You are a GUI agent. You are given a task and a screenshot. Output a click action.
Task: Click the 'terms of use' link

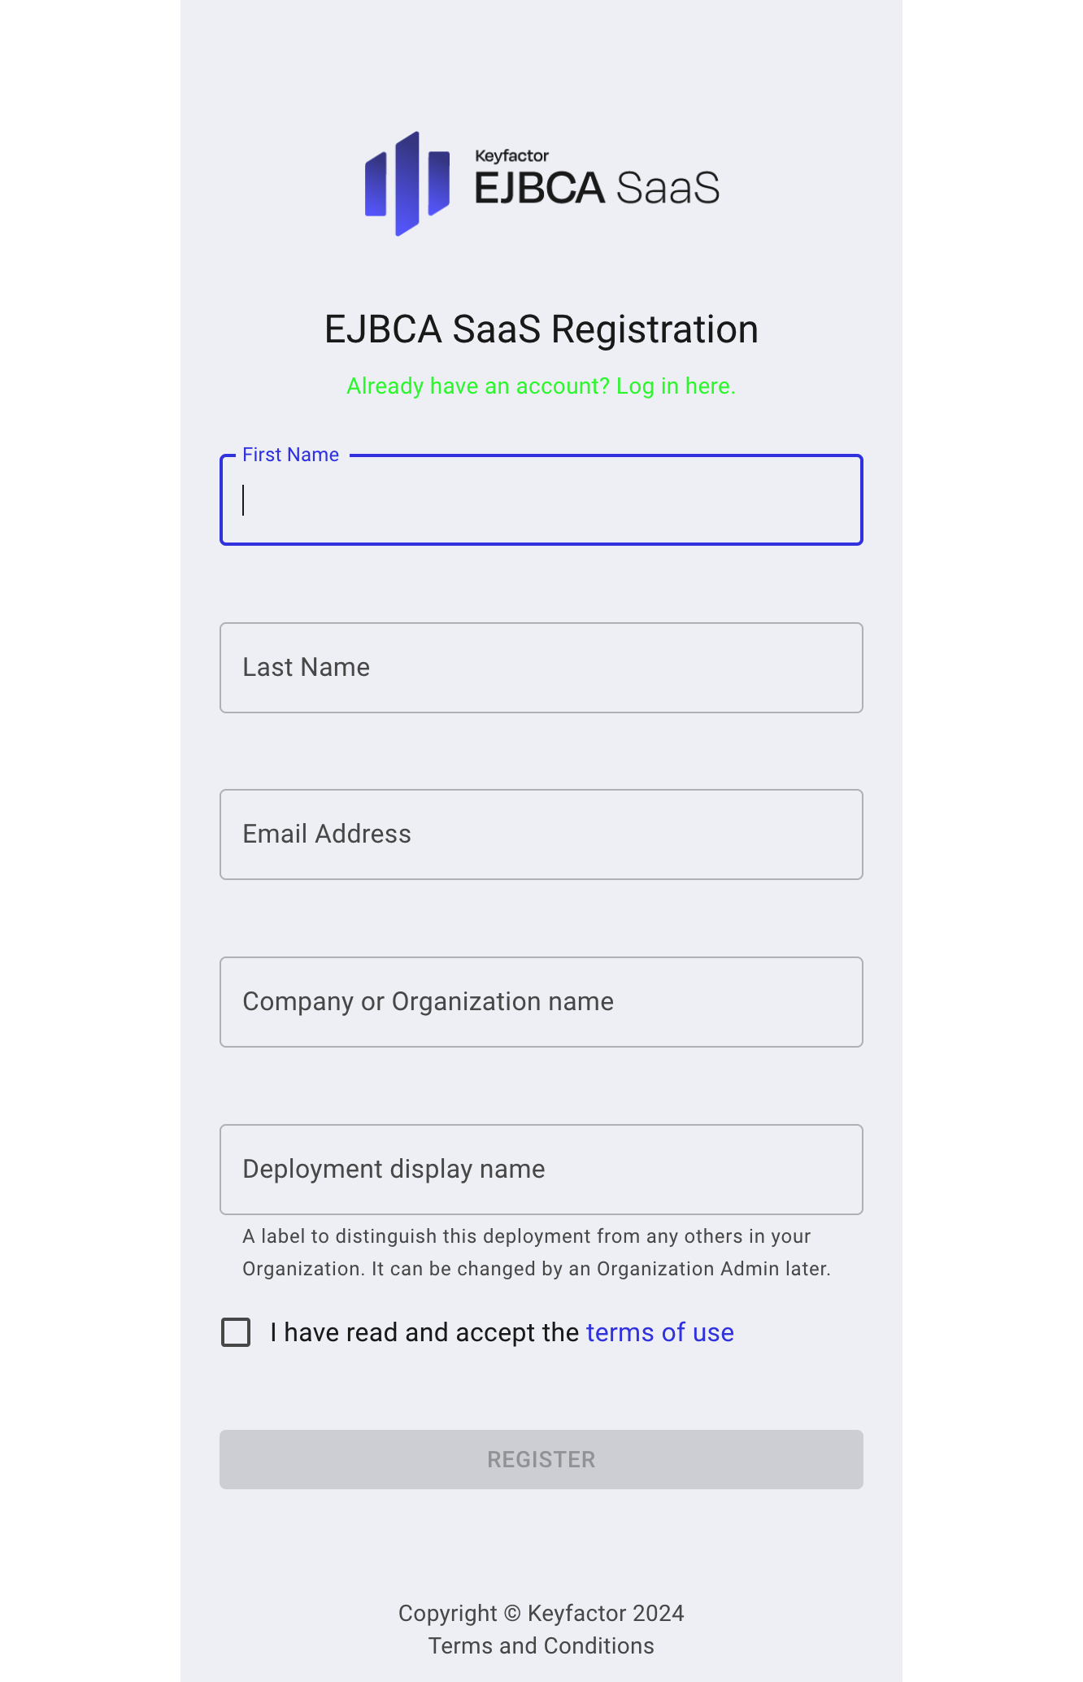(659, 1332)
